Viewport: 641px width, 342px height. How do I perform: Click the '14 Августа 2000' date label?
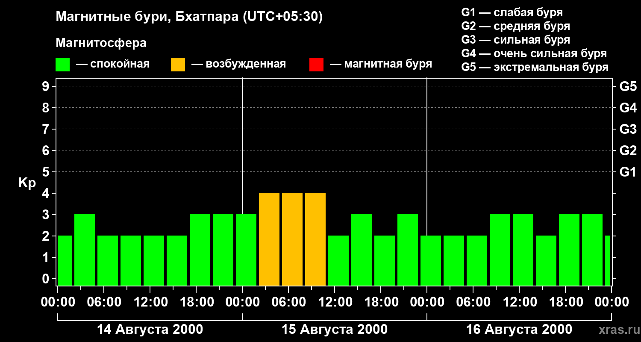(150, 330)
